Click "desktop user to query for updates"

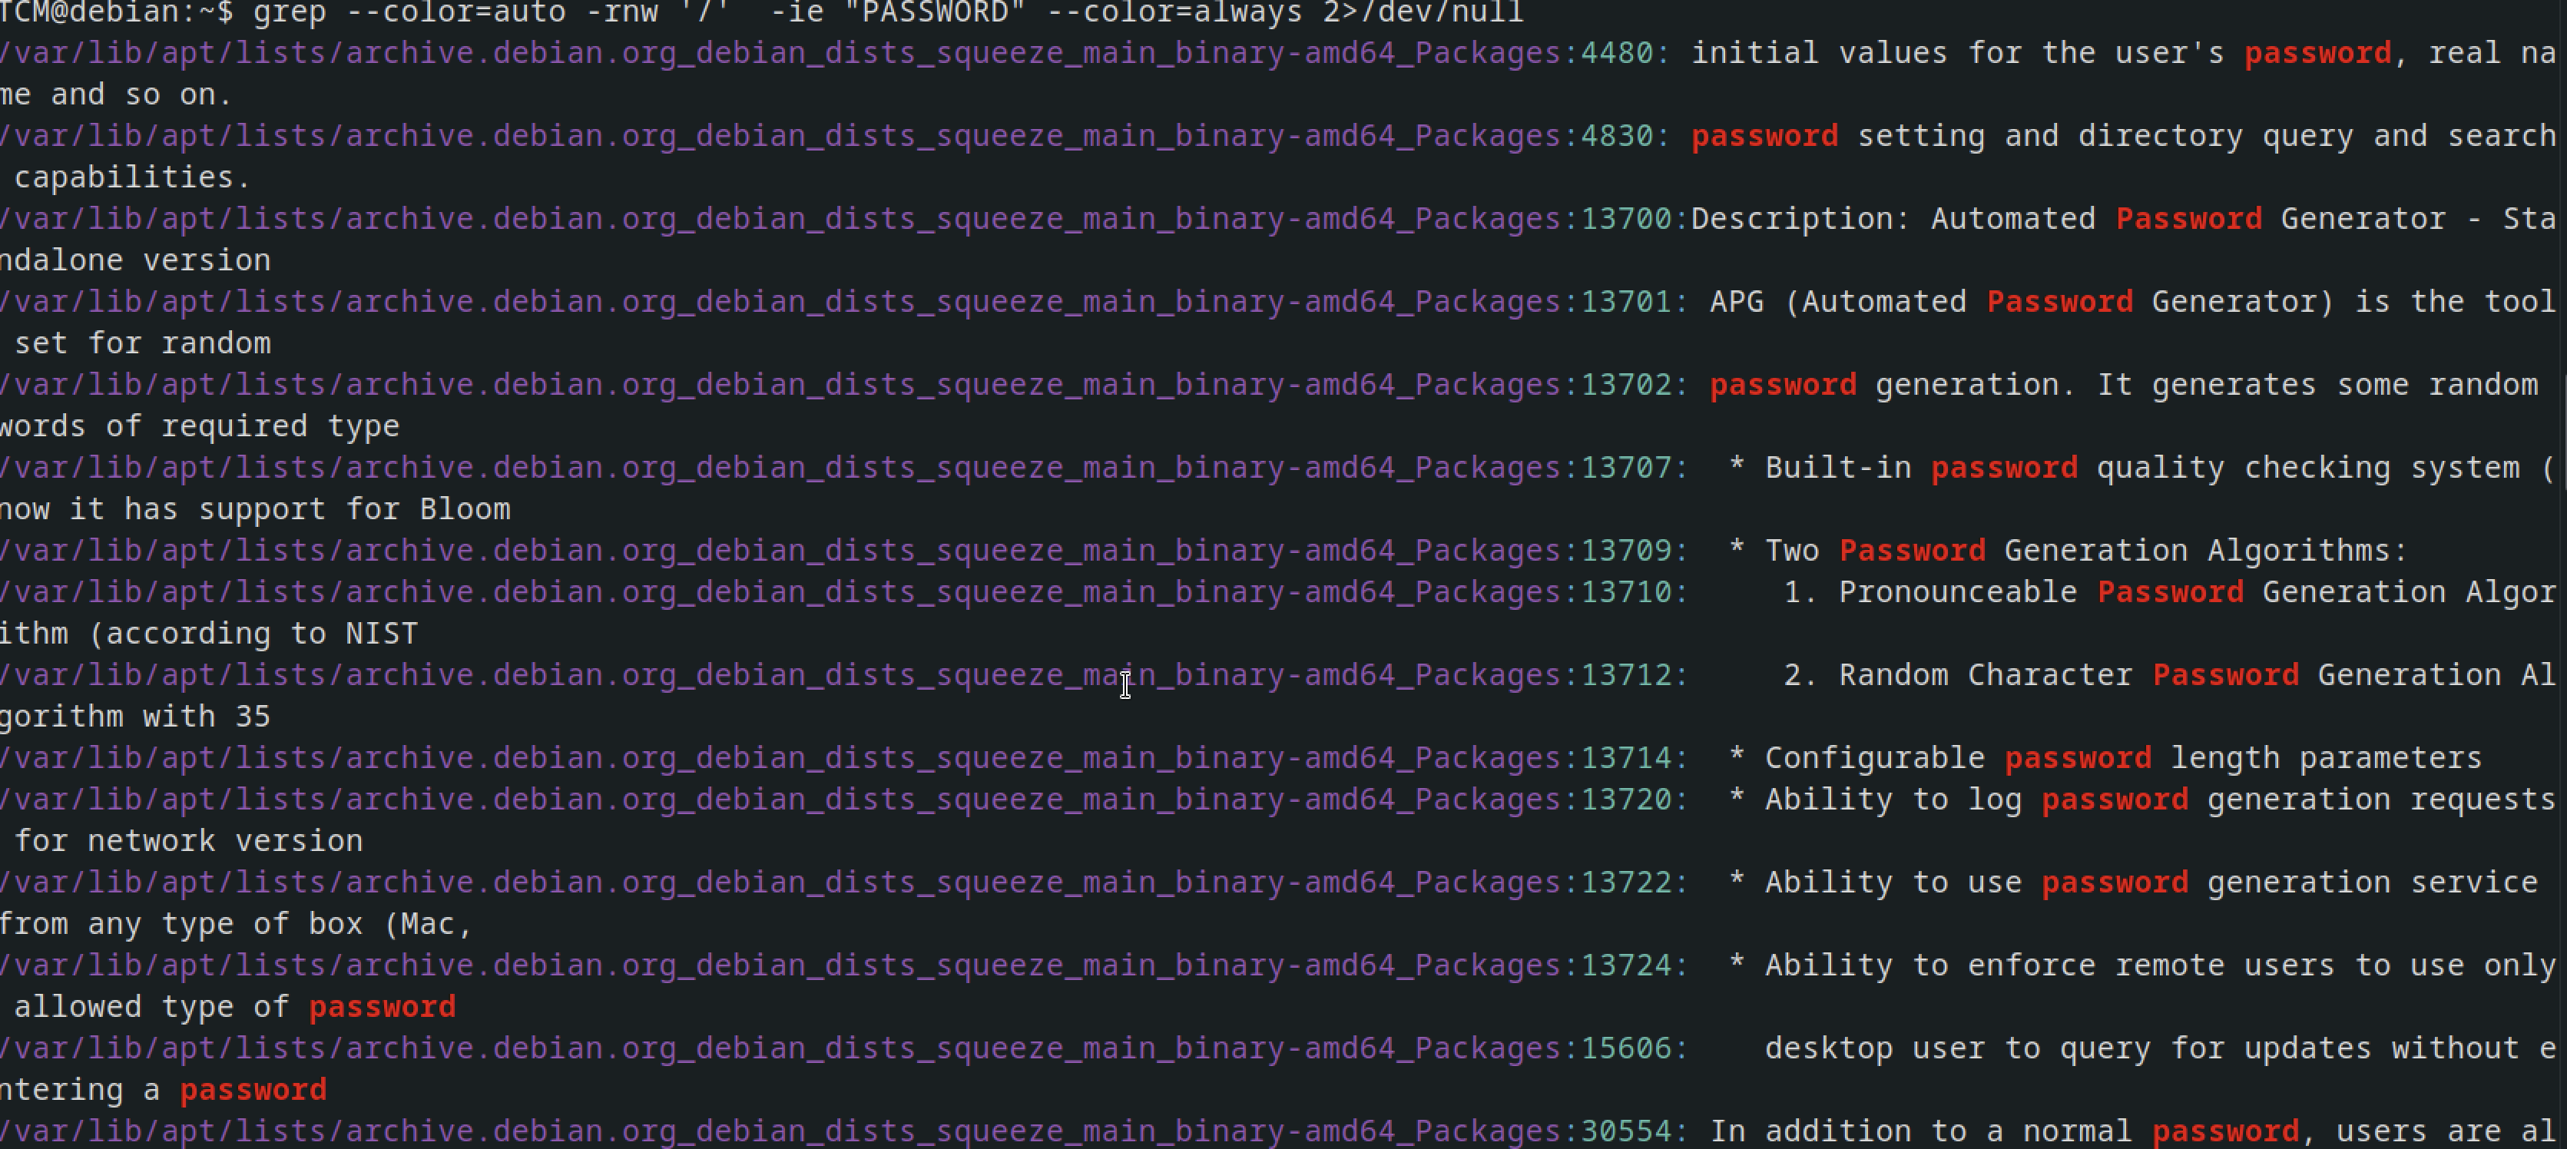pyautogui.click(x=2069, y=1048)
